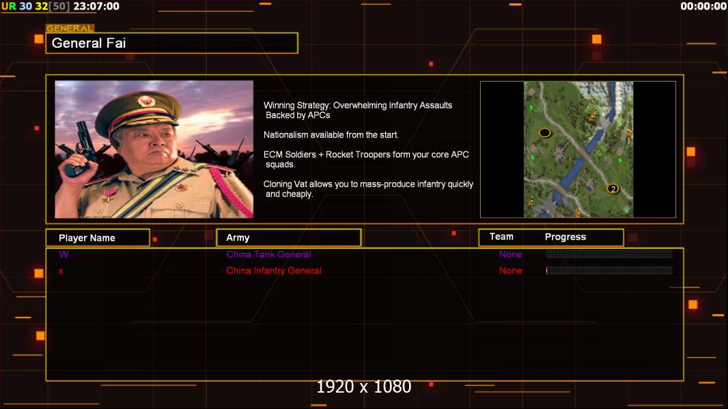Click the Team column header
728x409 pixels.
click(x=501, y=237)
